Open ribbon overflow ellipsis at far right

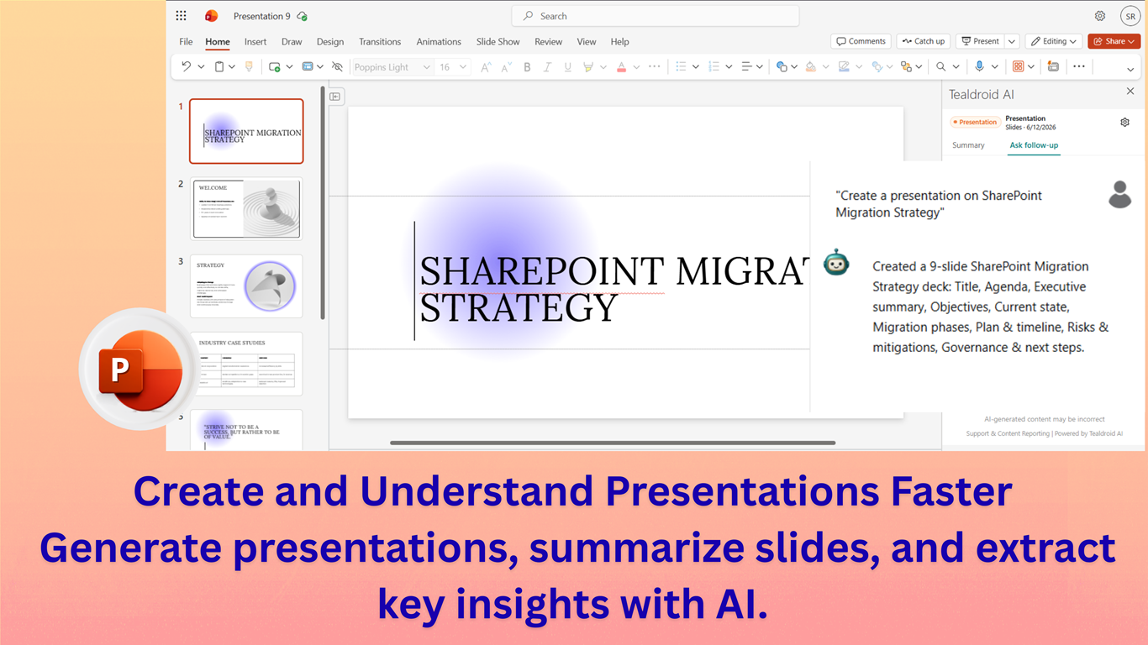(1079, 66)
